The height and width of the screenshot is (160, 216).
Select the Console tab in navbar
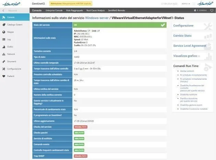coord(37,11)
